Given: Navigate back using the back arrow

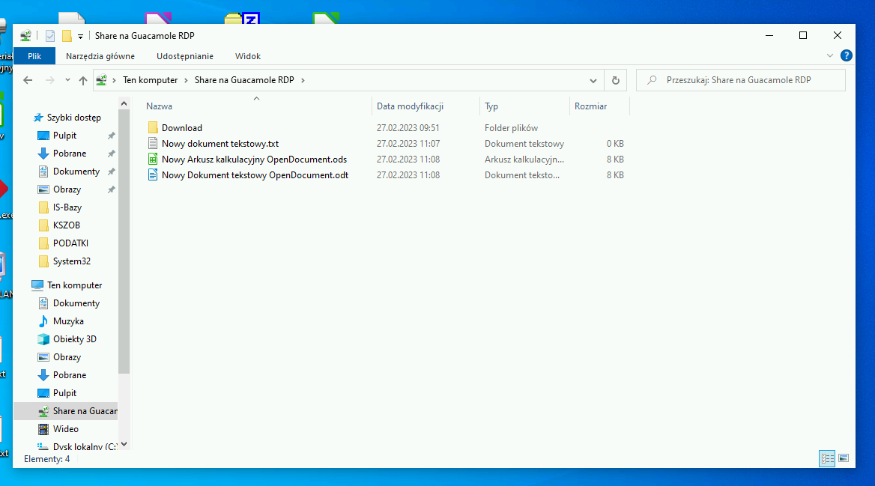Looking at the screenshot, I should pyautogui.click(x=28, y=80).
